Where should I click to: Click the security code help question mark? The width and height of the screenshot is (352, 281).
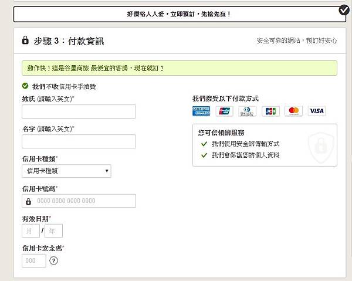click(x=53, y=261)
